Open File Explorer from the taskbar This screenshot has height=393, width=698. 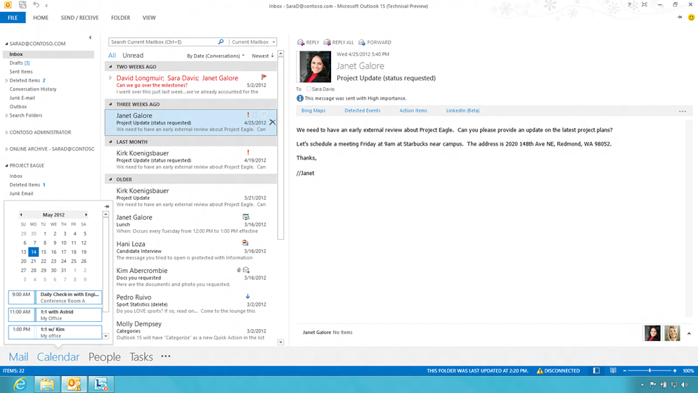[47, 384]
